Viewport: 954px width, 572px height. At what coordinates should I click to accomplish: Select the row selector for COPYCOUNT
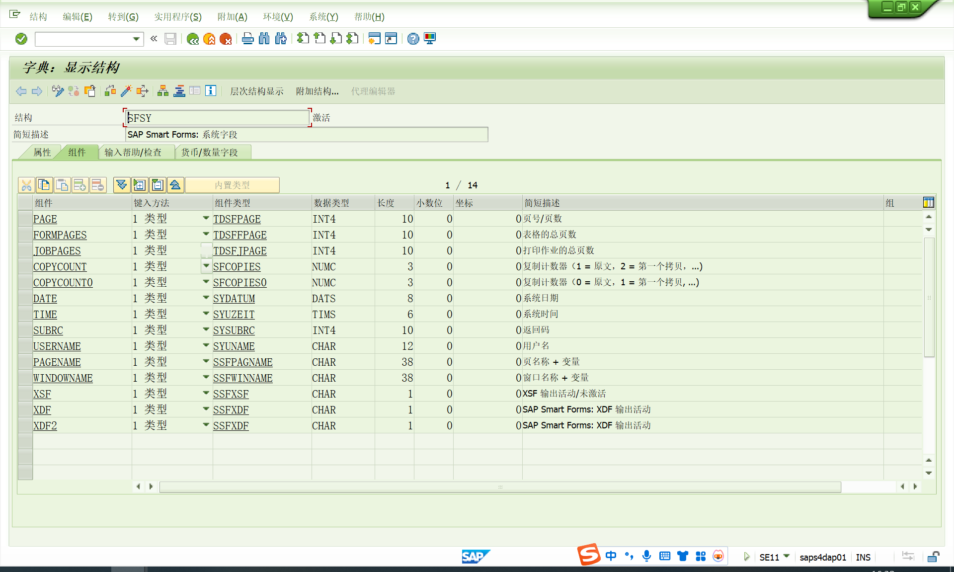click(x=25, y=266)
